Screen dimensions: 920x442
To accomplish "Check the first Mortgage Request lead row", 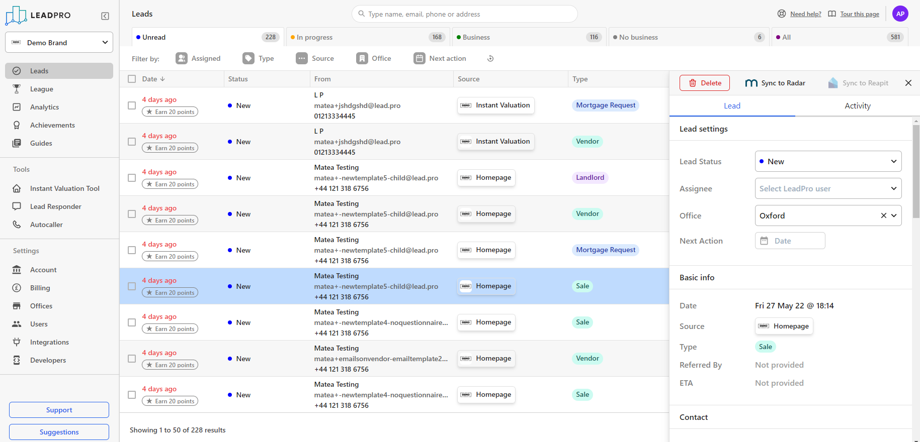I will pos(132,105).
